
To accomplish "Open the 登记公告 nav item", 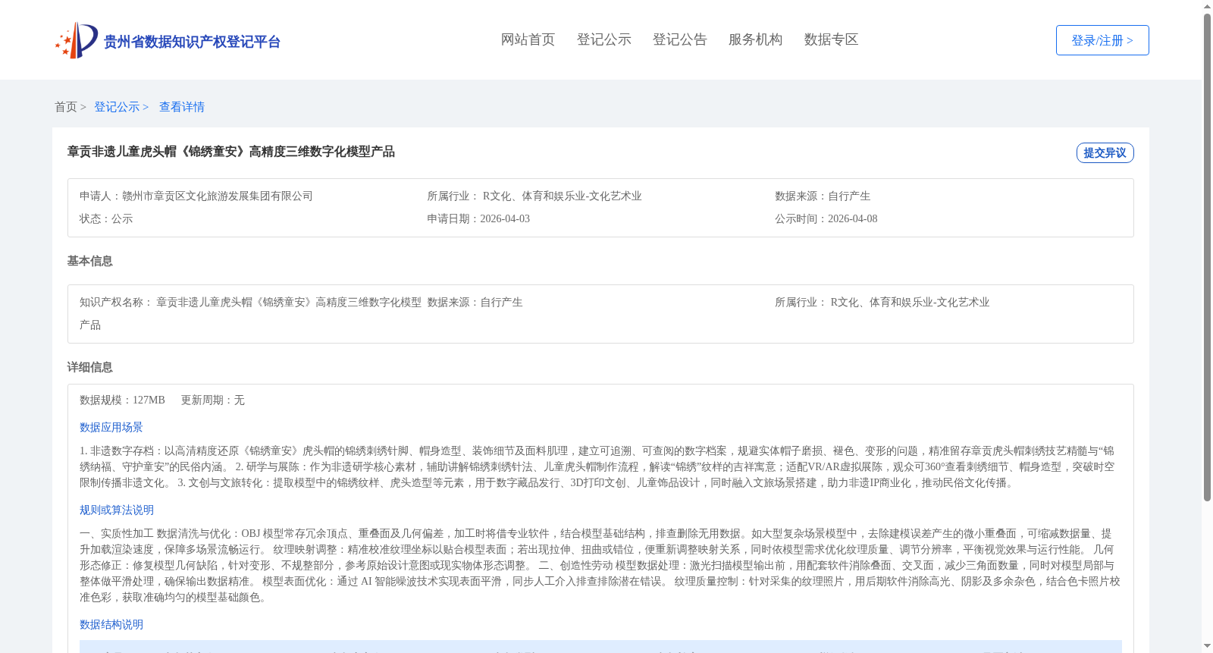I will click(x=679, y=39).
